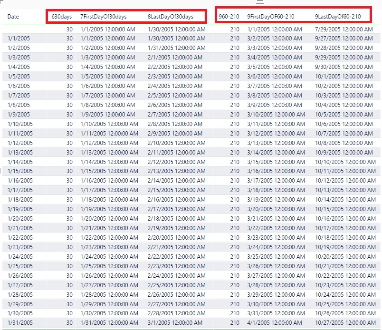Sort by the 9FirstDayOF60-210 column header
Screen dimensions: 382x330
click(x=271, y=17)
